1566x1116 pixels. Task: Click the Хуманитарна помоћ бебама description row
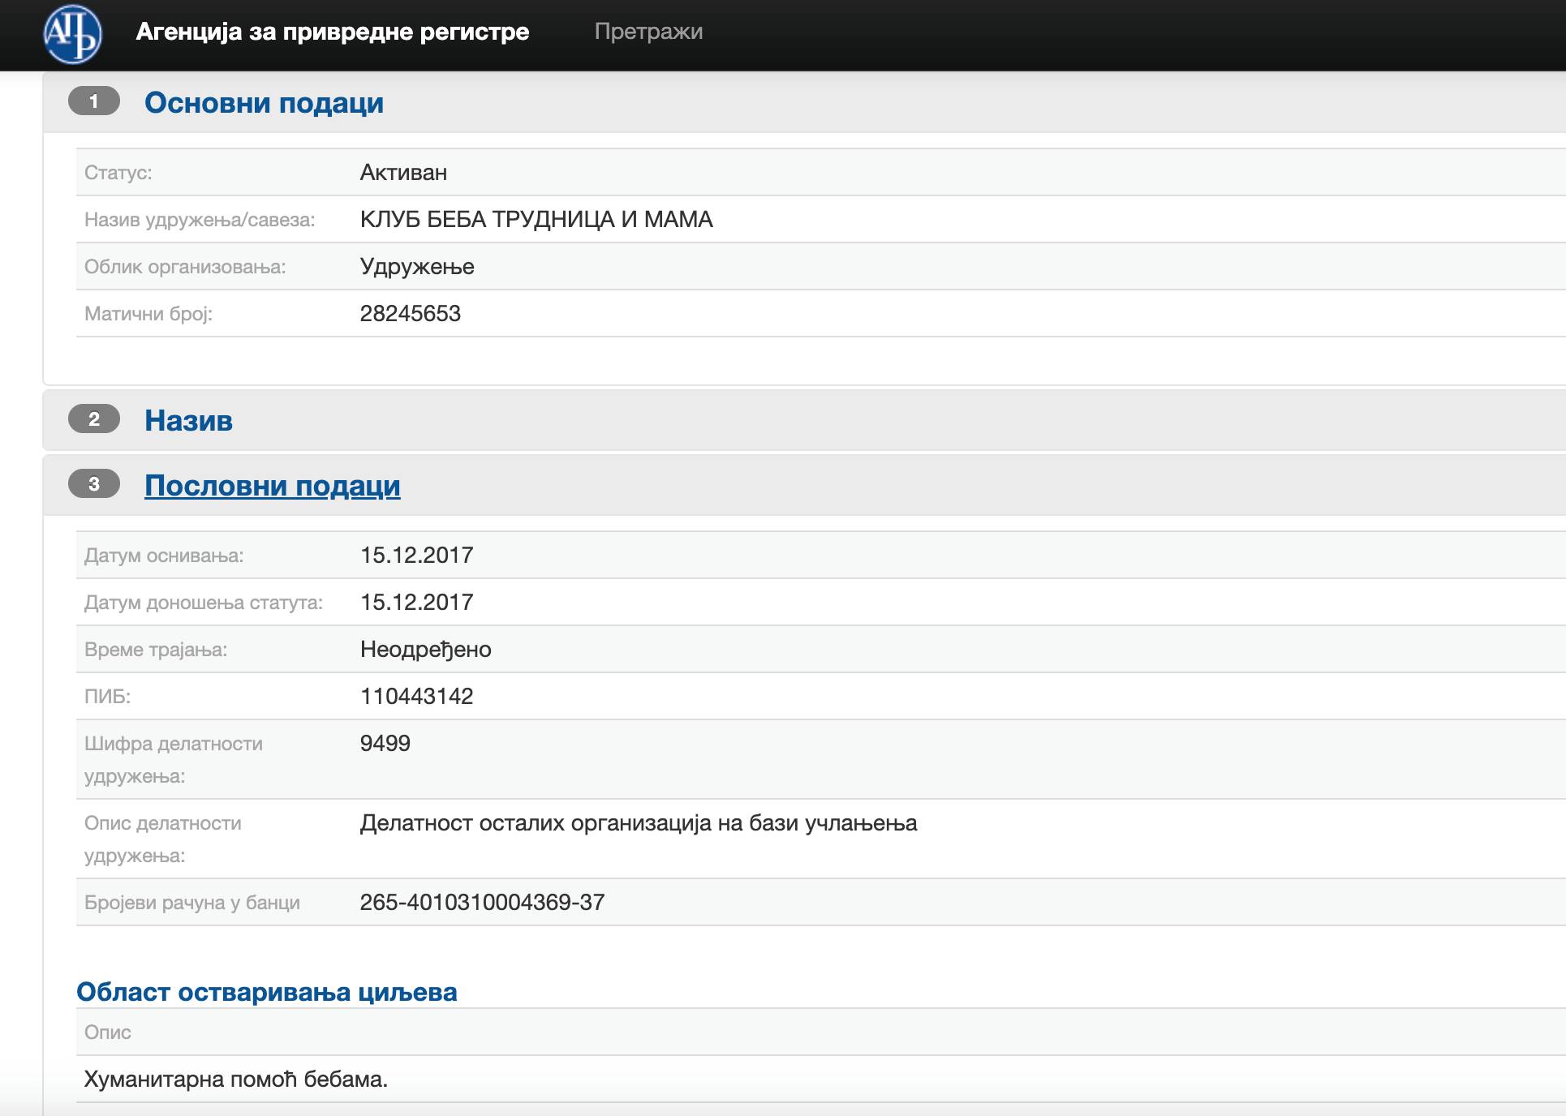click(235, 1080)
